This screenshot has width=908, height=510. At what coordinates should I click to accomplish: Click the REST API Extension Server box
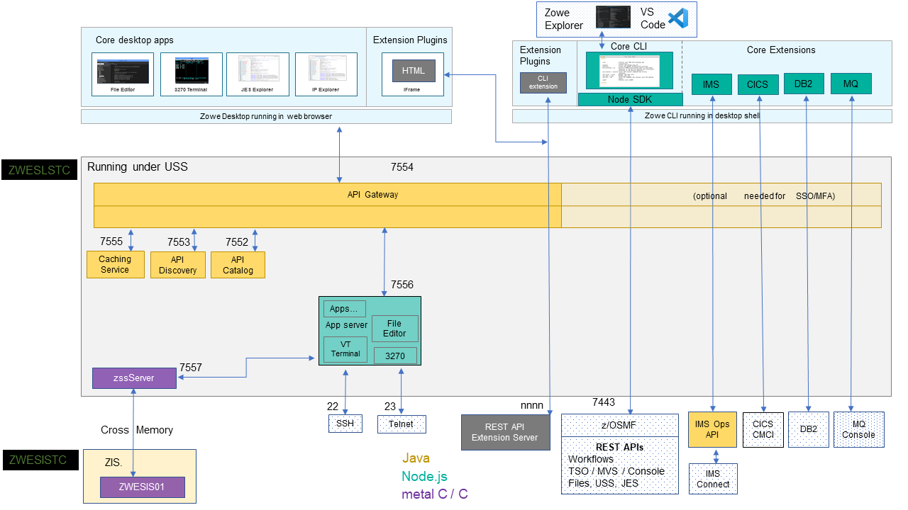tap(506, 432)
